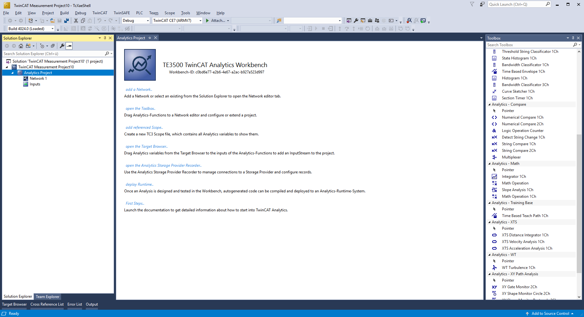Click the Multiplexer icon in Toolbox

pyautogui.click(x=494, y=157)
